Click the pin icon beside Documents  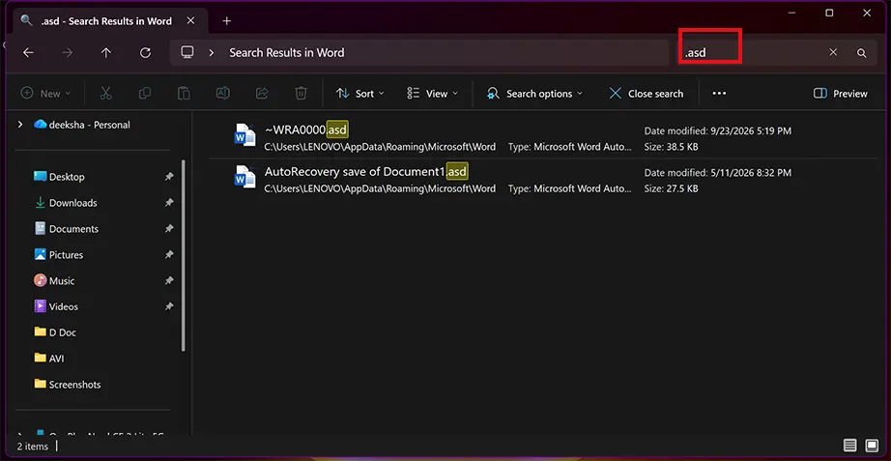click(169, 229)
